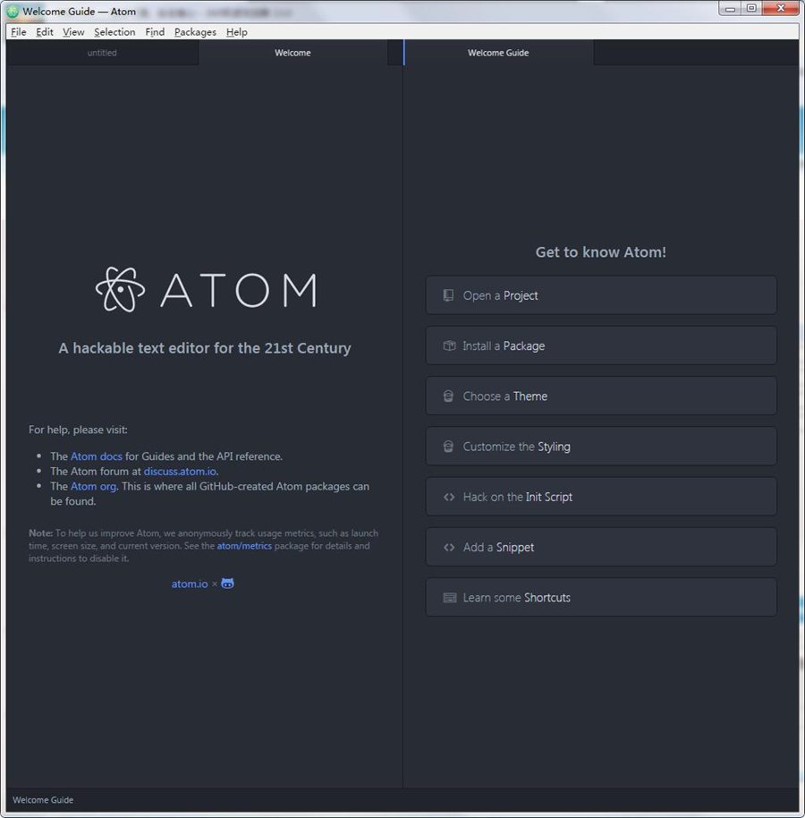Click the package icon beside Install a Package

point(448,345)
